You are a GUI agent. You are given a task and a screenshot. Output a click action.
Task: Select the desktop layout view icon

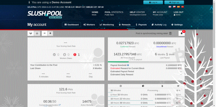pyautogui.click(x=31, y=33)
